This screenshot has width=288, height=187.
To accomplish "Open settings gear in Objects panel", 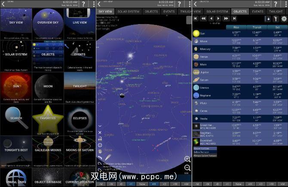I will pyautogui.click(x=284, y=18).
